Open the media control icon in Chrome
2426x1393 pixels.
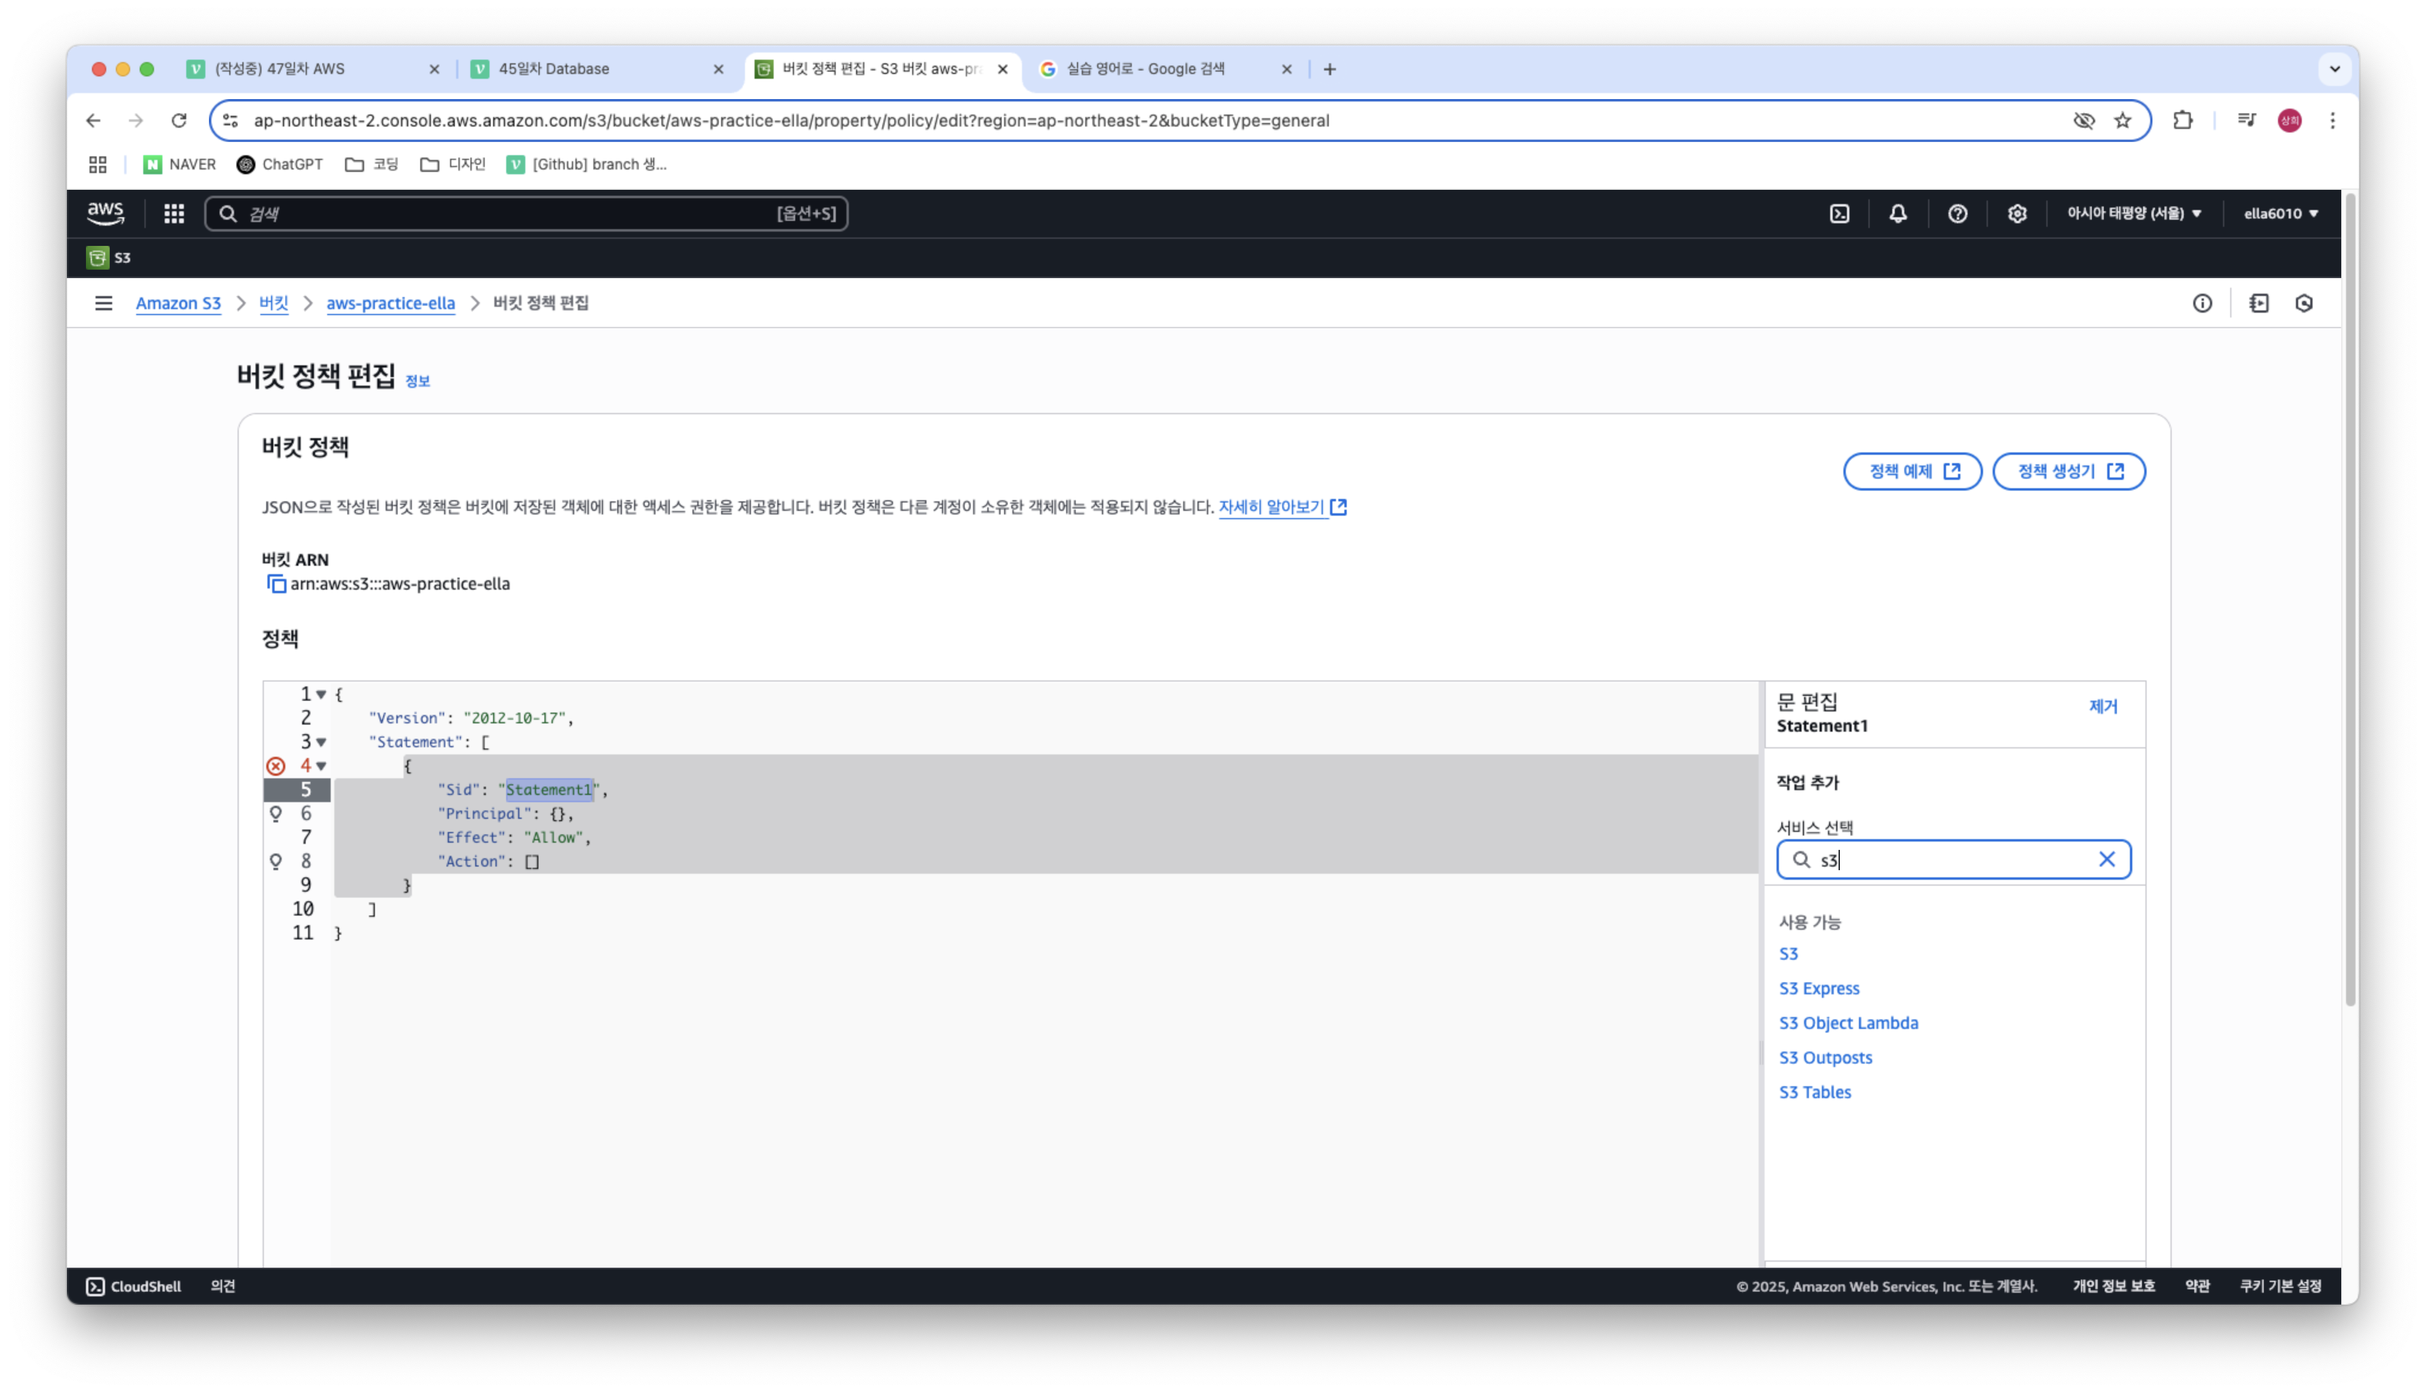[2246, 121]
